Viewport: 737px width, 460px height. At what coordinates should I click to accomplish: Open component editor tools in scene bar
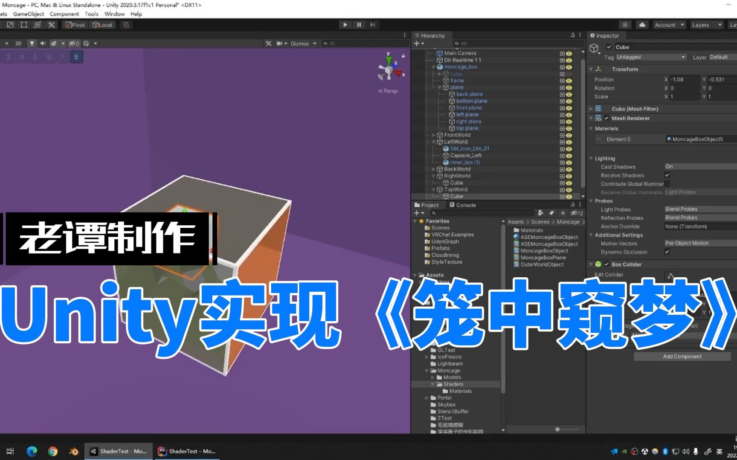[x=268, y=43]
